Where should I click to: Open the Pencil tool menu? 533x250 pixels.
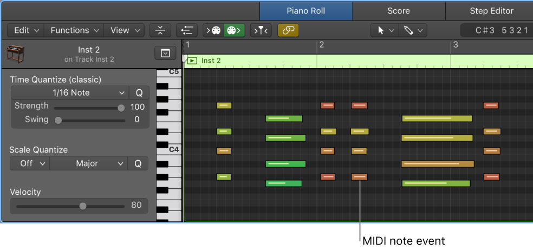(x=413, y=30)
